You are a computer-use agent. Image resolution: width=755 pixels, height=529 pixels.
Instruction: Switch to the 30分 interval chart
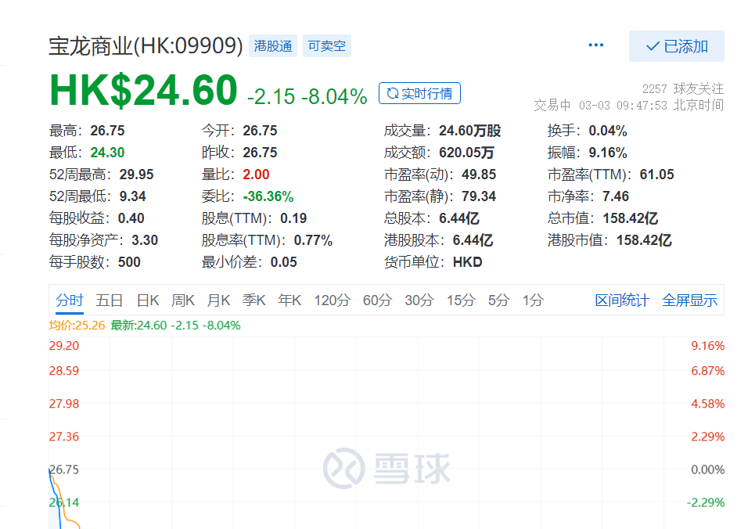(419, 300)
